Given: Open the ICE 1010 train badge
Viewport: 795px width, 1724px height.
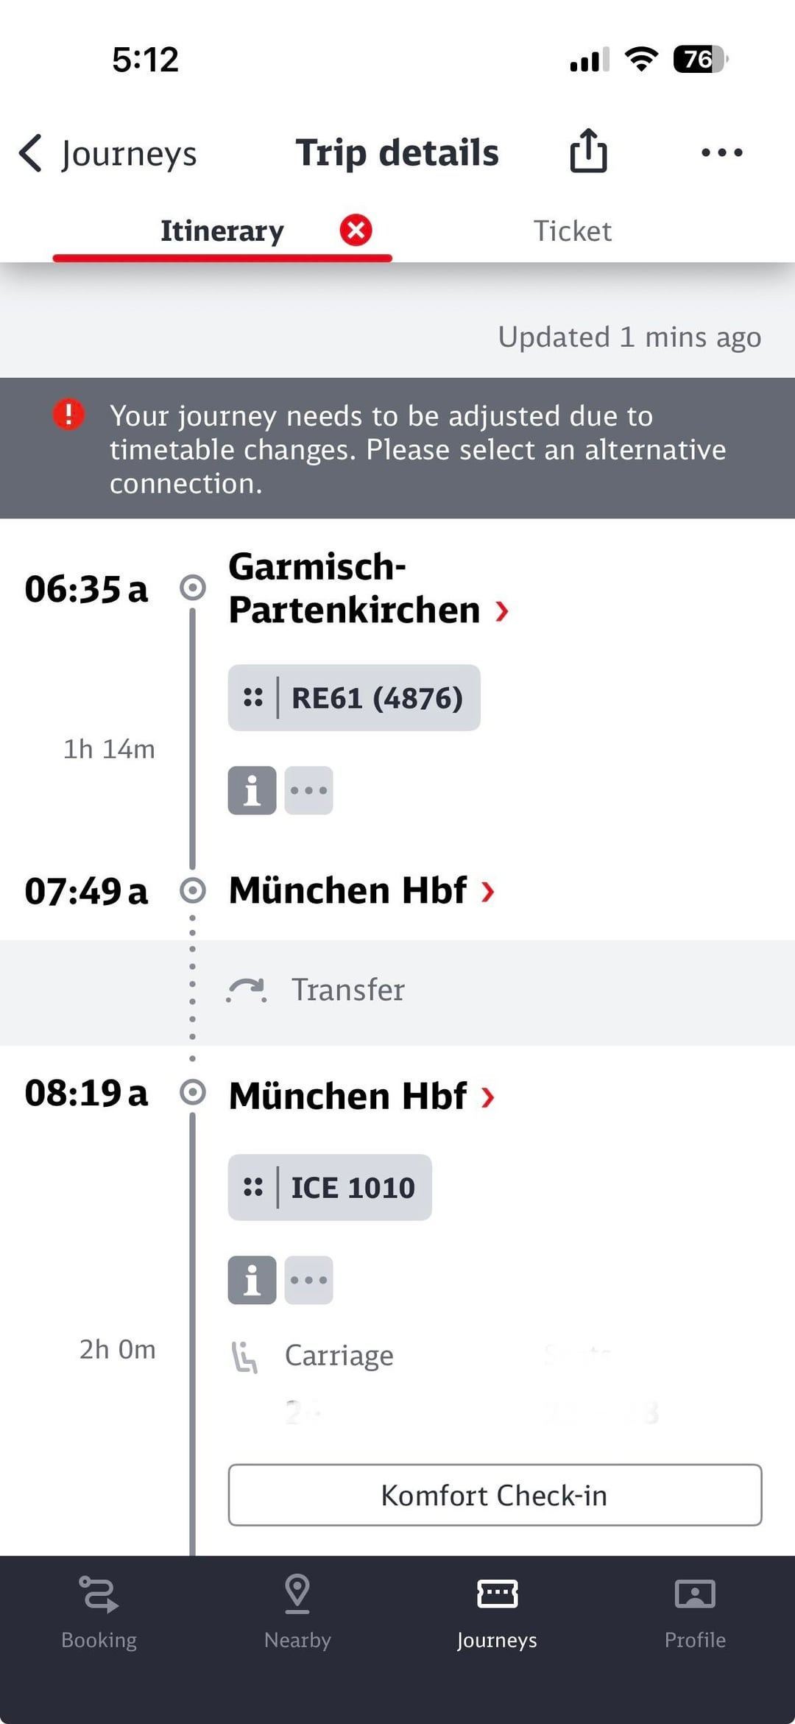Looking at the screenshot, I should pyautogui.click(x=330, y=1187).
